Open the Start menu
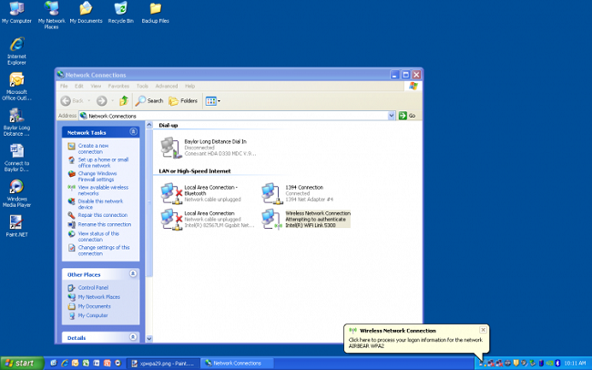 pyautogui.click(x=22, y=364)
